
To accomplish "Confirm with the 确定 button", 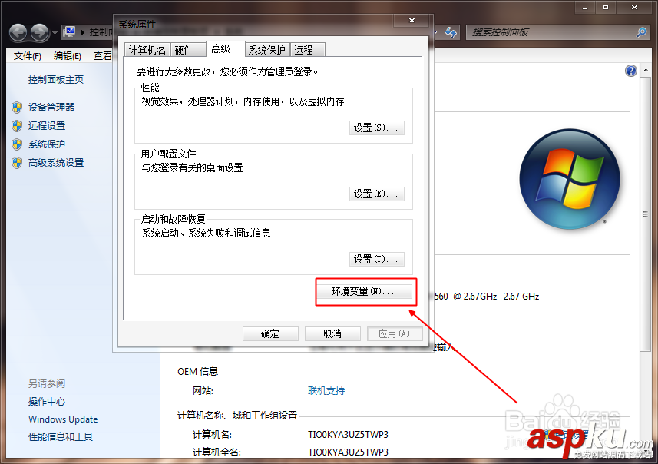I will tap(270, 334).
